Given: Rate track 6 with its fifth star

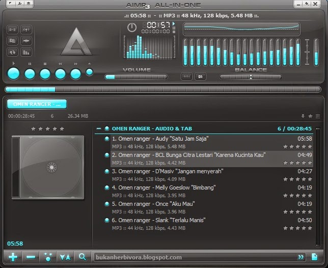Looking at the screenshot, I should pyautogui.click(x=310, y=228).
